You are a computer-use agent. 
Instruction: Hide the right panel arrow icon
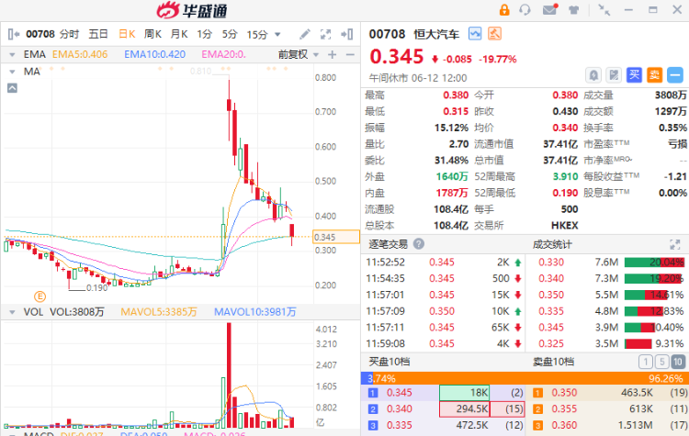(347, 34)
